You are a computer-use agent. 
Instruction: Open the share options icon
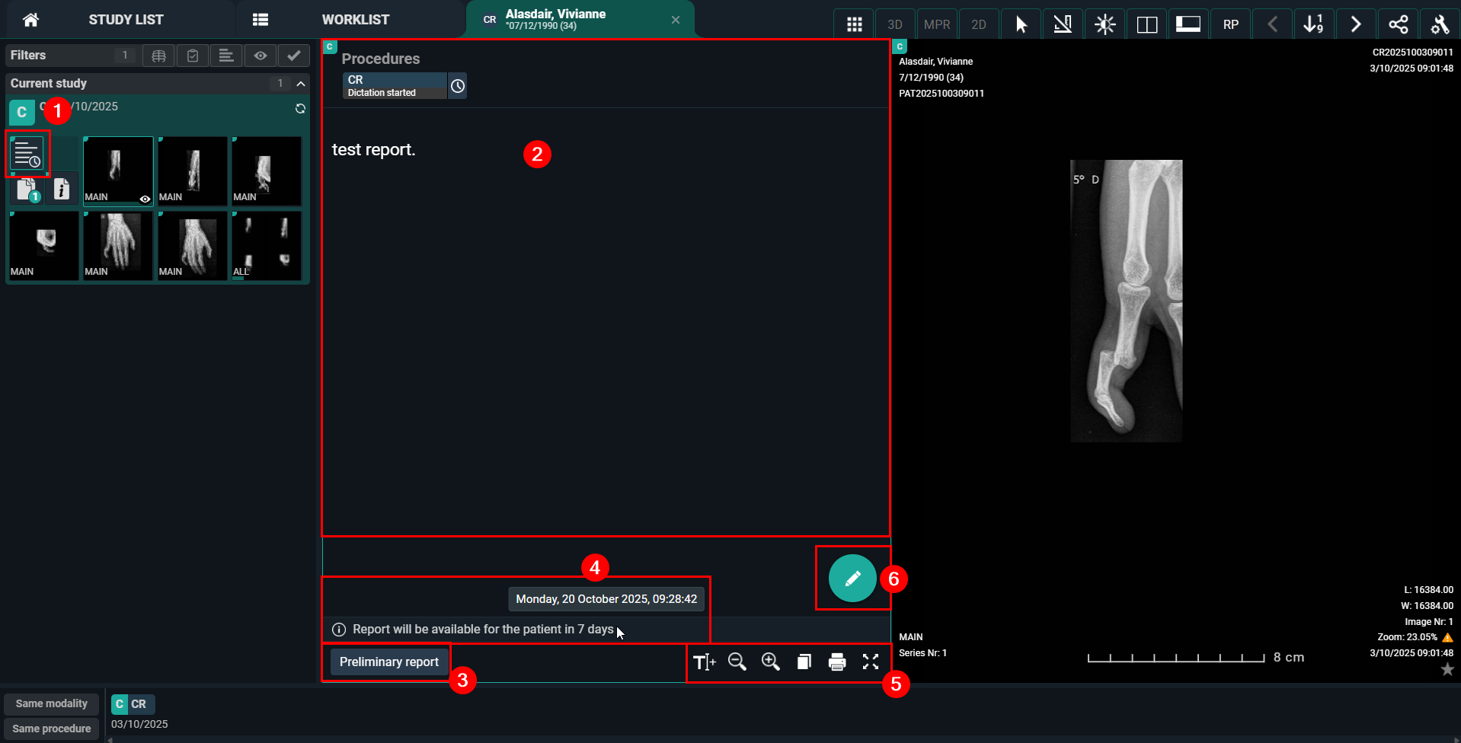tap(1398, 24)
